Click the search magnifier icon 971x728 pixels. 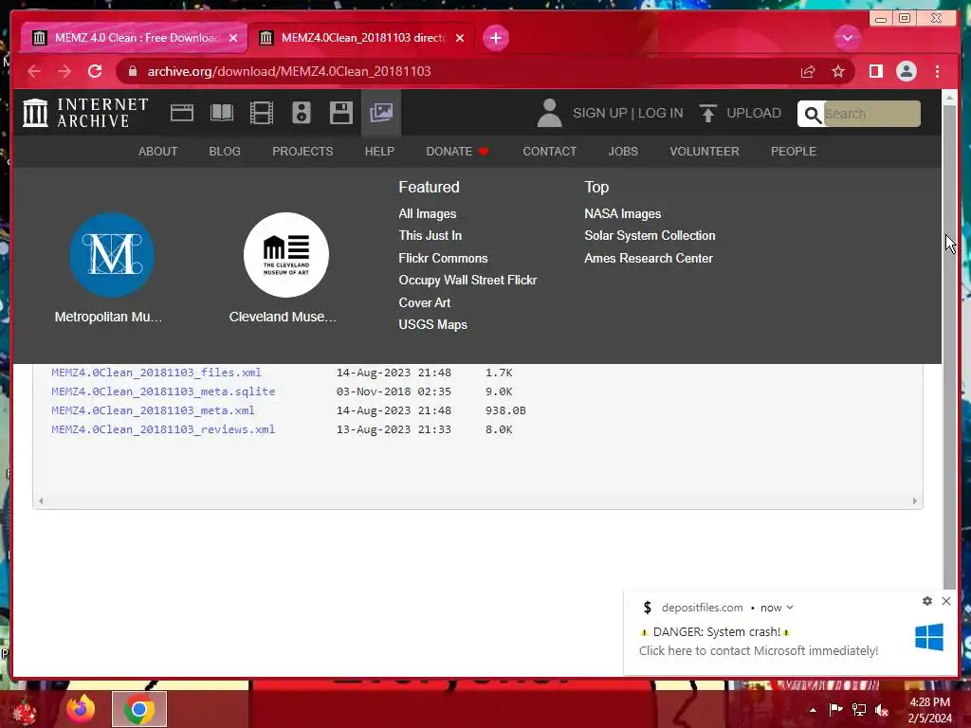coord(812,115)
